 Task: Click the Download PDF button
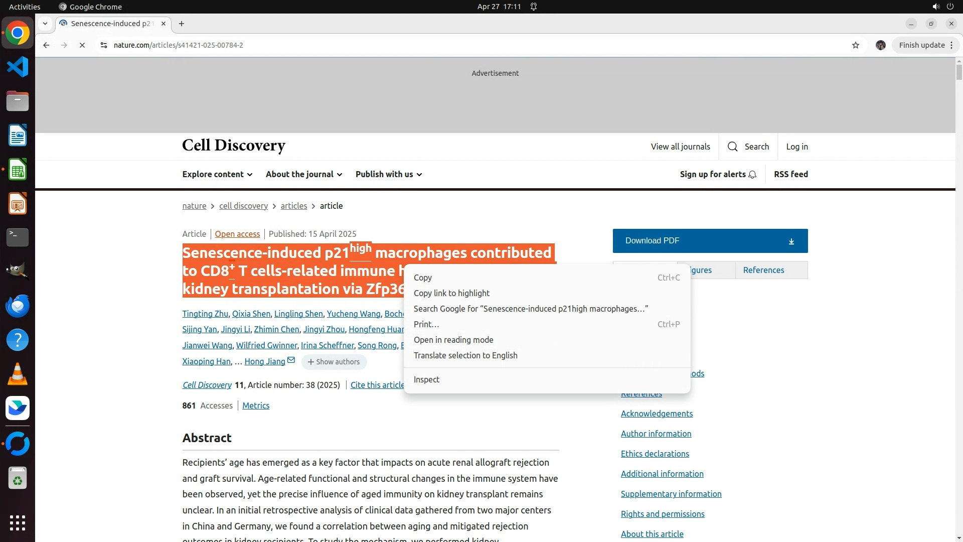click(710, 241)
